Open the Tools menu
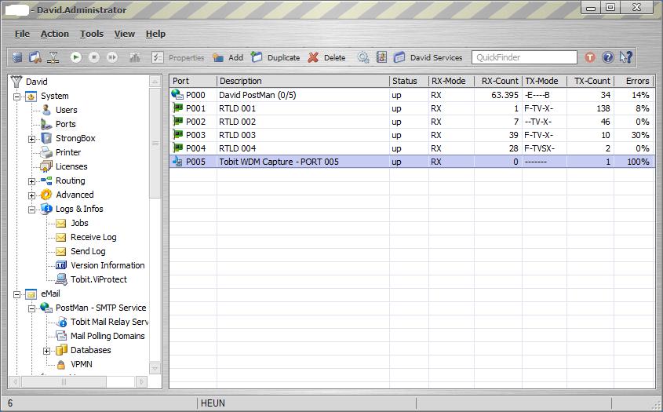 (92, 34)
